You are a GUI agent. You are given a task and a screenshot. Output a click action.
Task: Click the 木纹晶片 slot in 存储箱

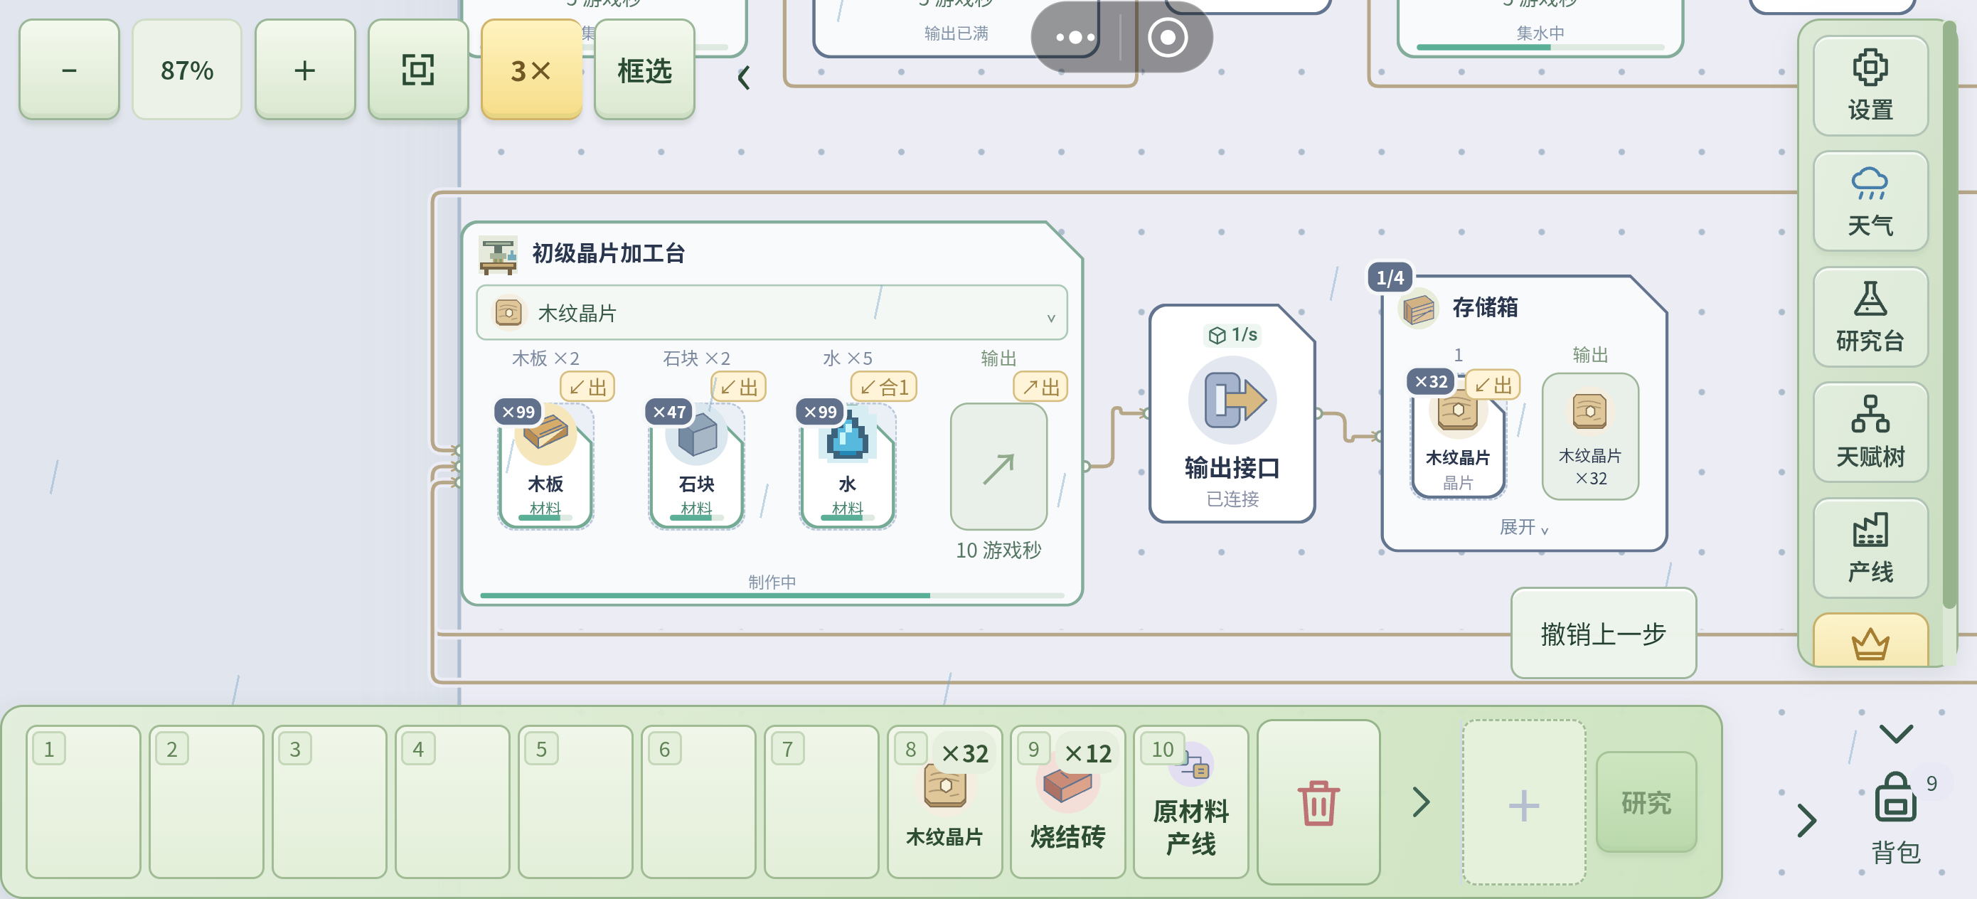point(1458,437)
